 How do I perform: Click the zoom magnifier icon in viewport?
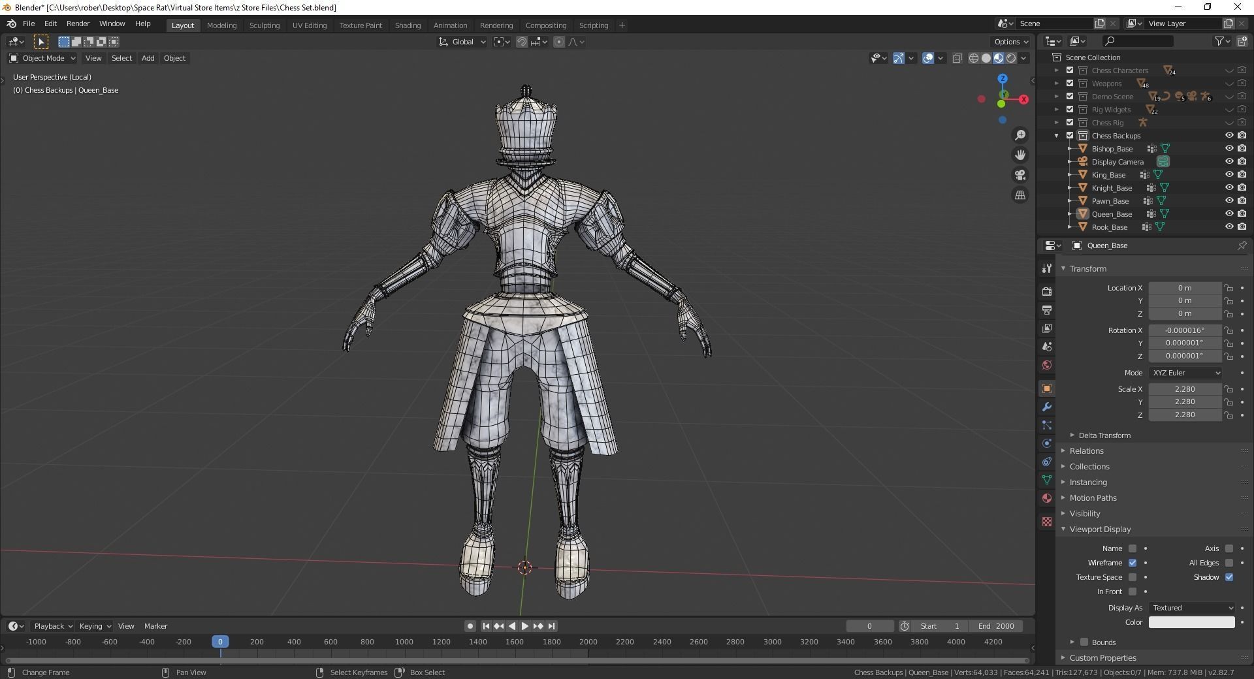pos(1020,135)
